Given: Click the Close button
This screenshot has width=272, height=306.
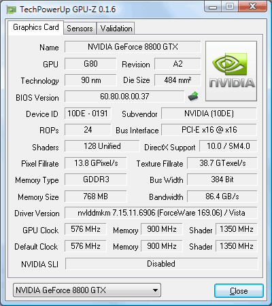Looking at the screenshot, I should [239, 290].
